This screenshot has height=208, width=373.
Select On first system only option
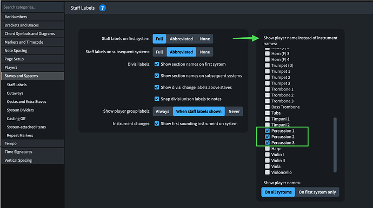[x=317, y=192]
